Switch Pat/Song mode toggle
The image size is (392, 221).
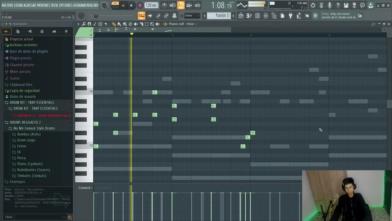pyautogui.click(x=115, y=5)
